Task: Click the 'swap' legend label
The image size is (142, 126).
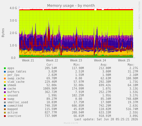Action: (11, 99)
